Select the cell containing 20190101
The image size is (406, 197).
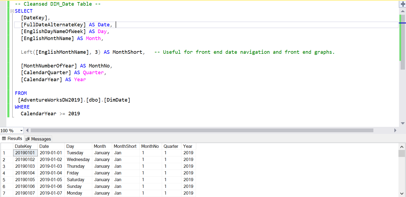point(25,153)
